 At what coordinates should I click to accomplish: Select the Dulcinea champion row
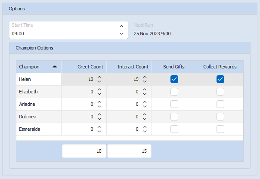pyautogui.click(x=39, y=117)
